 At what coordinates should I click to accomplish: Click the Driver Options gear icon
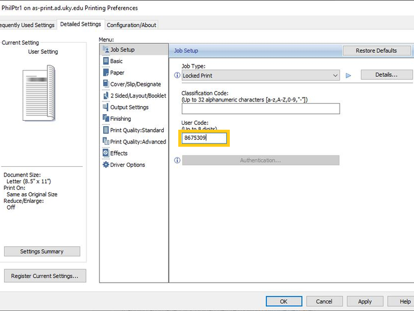click(x=106, y=165)
